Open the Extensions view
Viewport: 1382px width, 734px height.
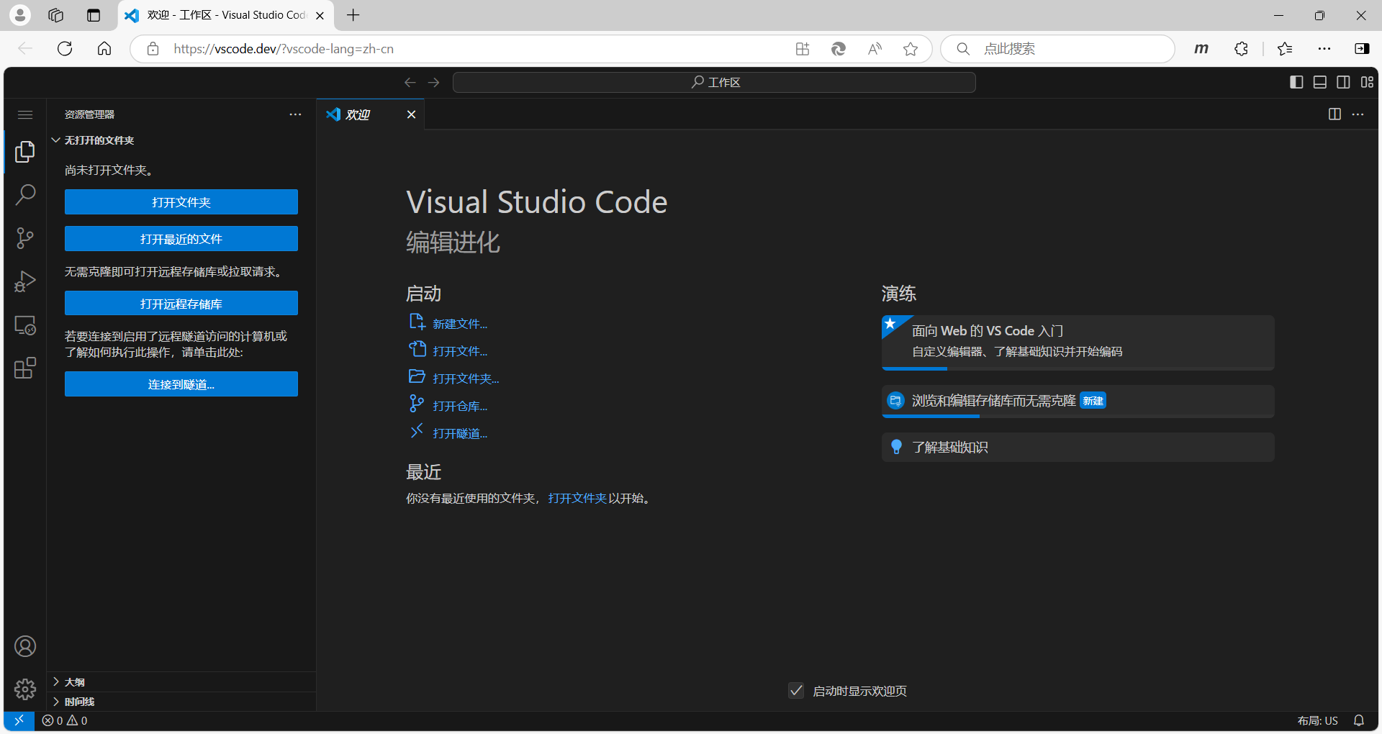click(x=25, y=368)
